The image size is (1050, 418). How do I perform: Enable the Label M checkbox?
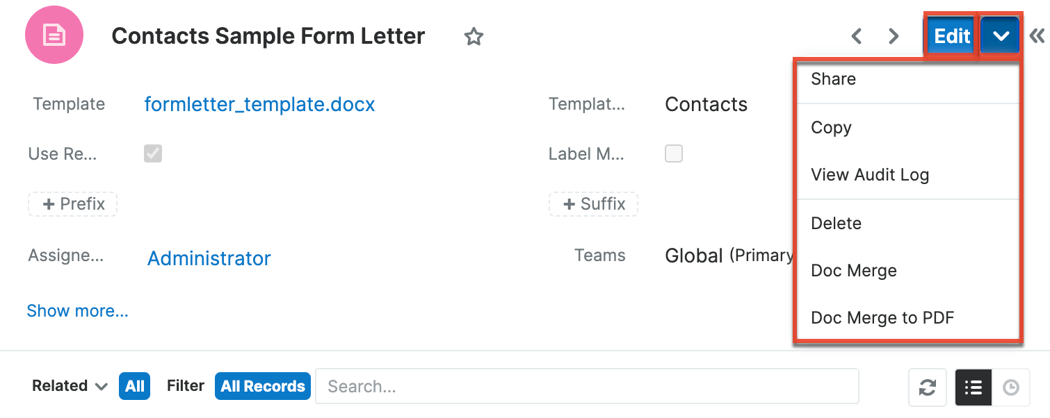click(673, 153)
